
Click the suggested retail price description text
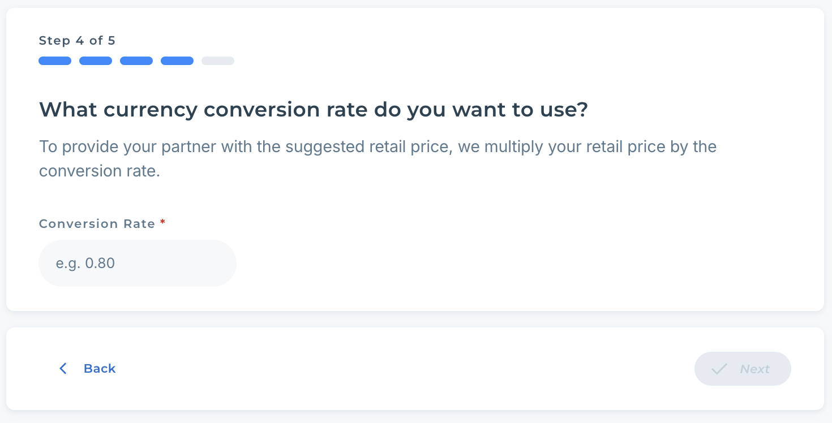pyautogui.click(x=378, y=147)
